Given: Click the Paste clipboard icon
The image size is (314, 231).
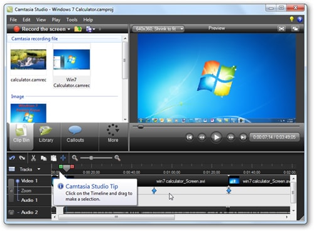Looking at the screenshot, I should point(53,158).
